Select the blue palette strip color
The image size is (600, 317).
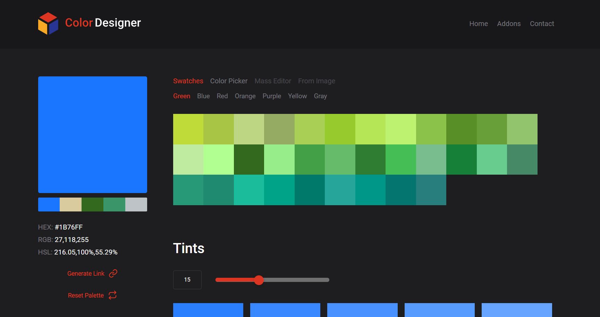pyautogui.click(x=49, y=205)
